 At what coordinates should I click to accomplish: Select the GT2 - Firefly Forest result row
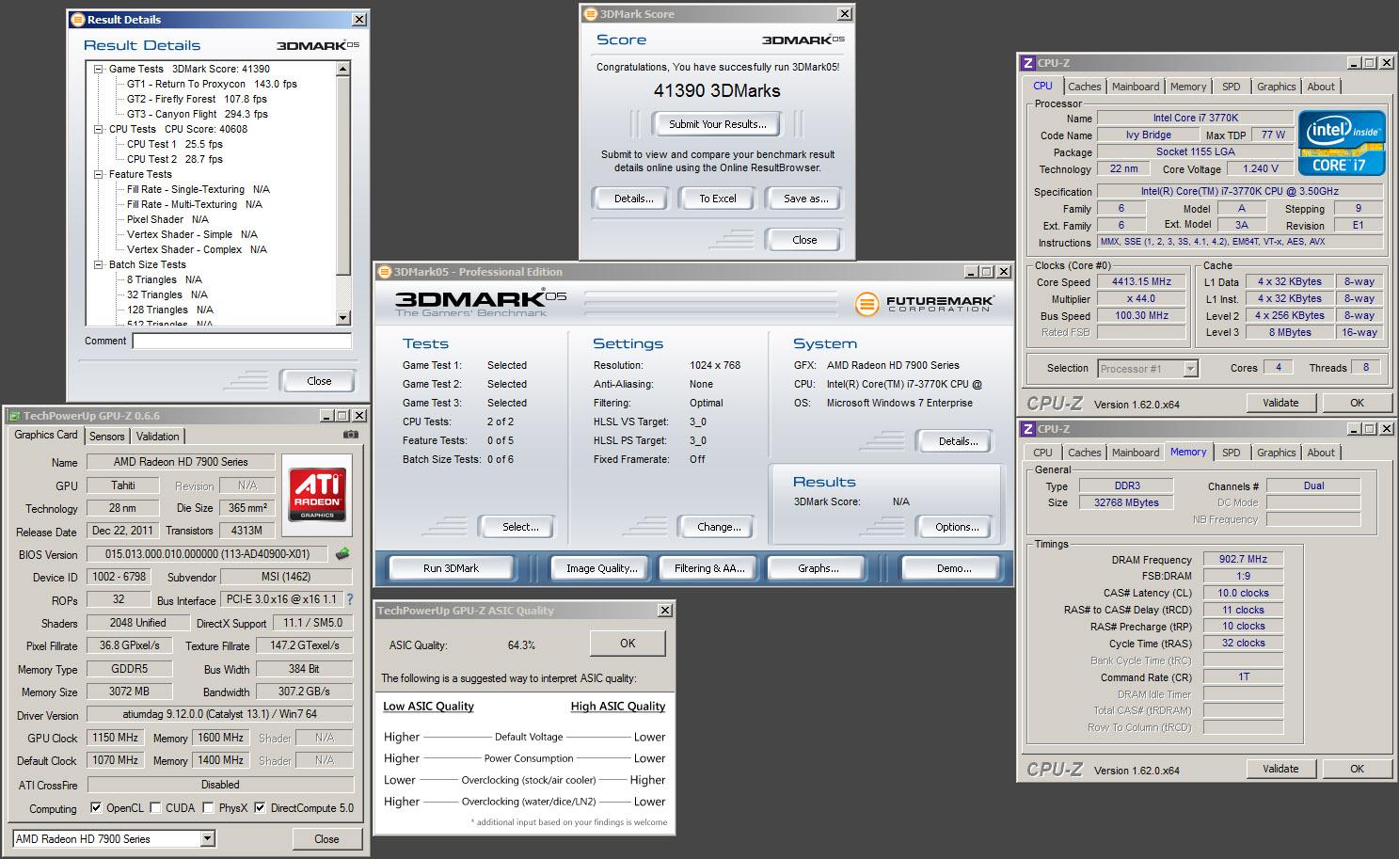(x=197, y=99)
